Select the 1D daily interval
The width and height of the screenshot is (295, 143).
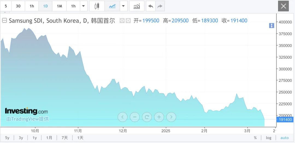[x=45, y=6]
